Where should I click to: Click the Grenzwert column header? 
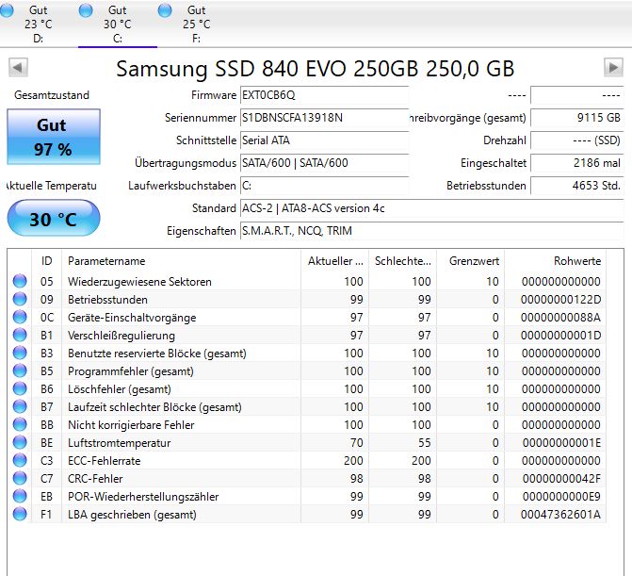[470, 261]
